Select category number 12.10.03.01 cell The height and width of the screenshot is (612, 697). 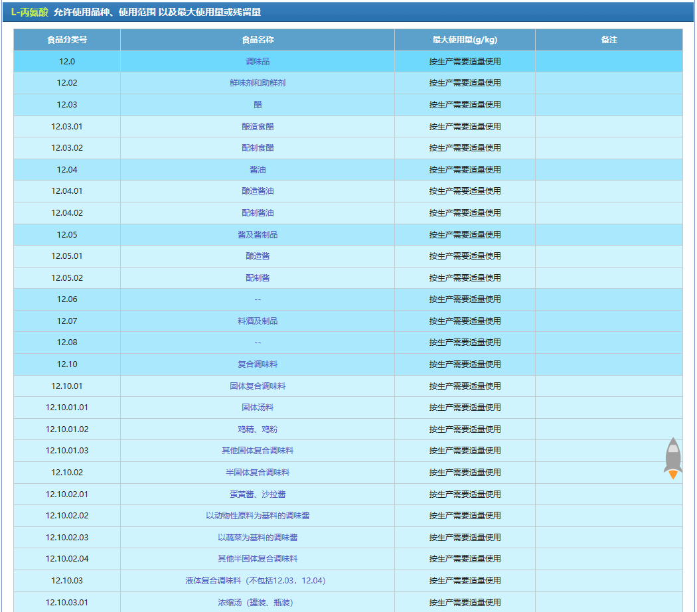point(66,602)
